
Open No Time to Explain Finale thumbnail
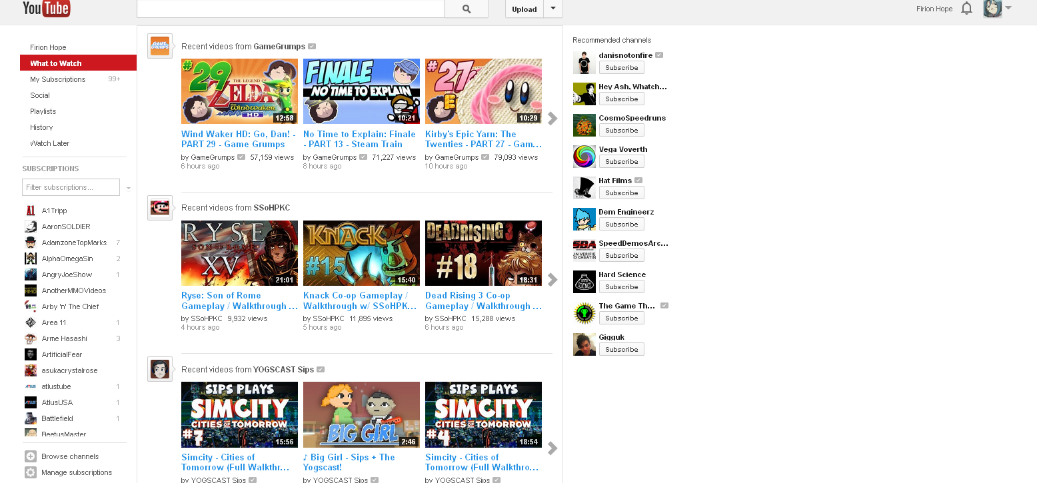pyautogui.click(x=361, y=91)
